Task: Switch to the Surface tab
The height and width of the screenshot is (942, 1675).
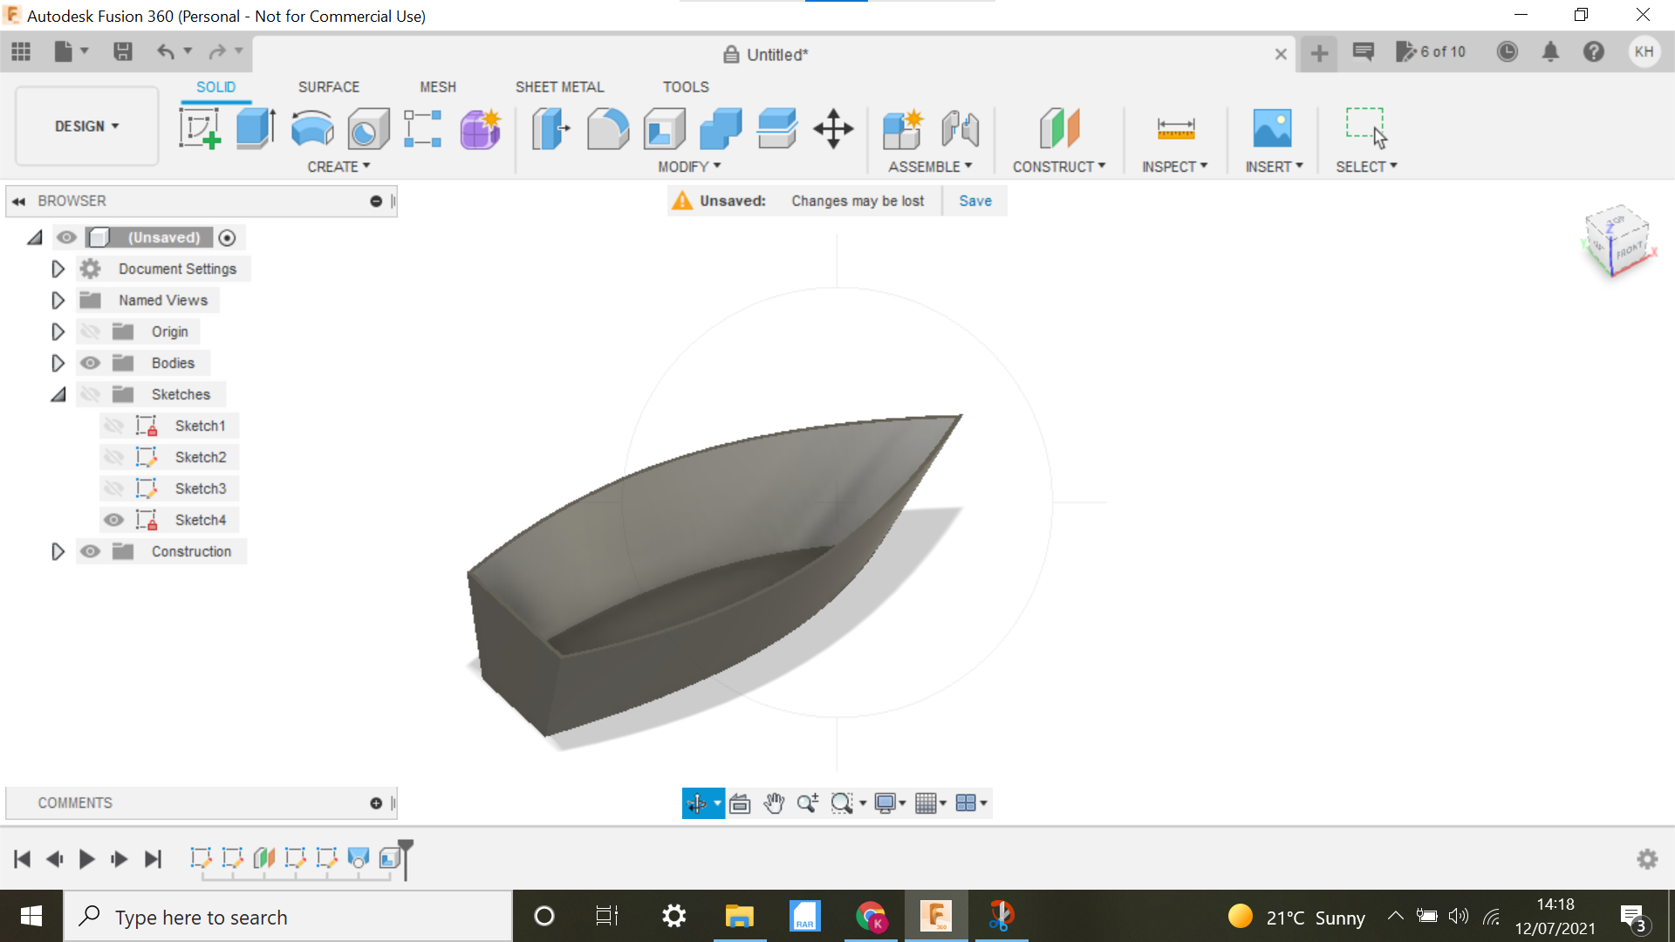Action: pos(327,86)
